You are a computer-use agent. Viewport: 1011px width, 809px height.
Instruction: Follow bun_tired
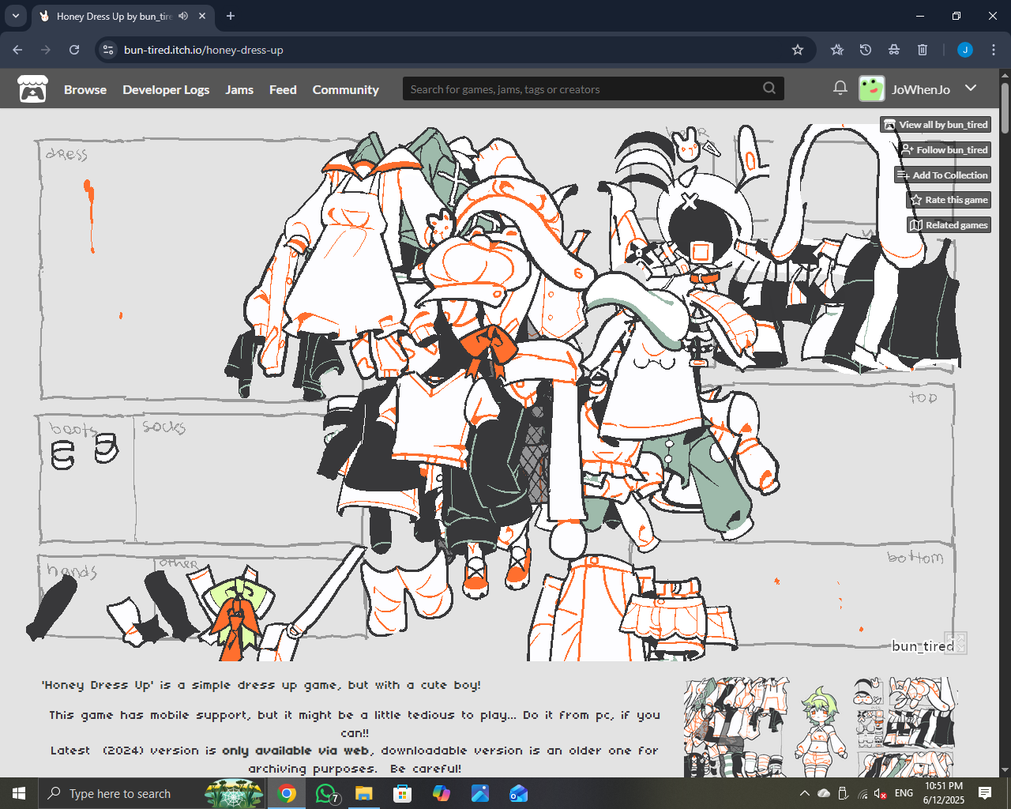pyautogui.click(x=945, y=150)
